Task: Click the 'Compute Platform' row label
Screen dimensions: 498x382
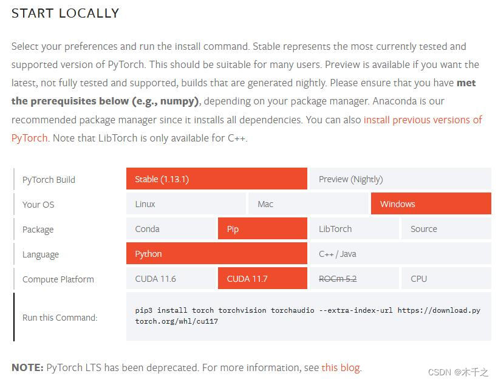Action: pyautogui.click(x=58, y=279)
